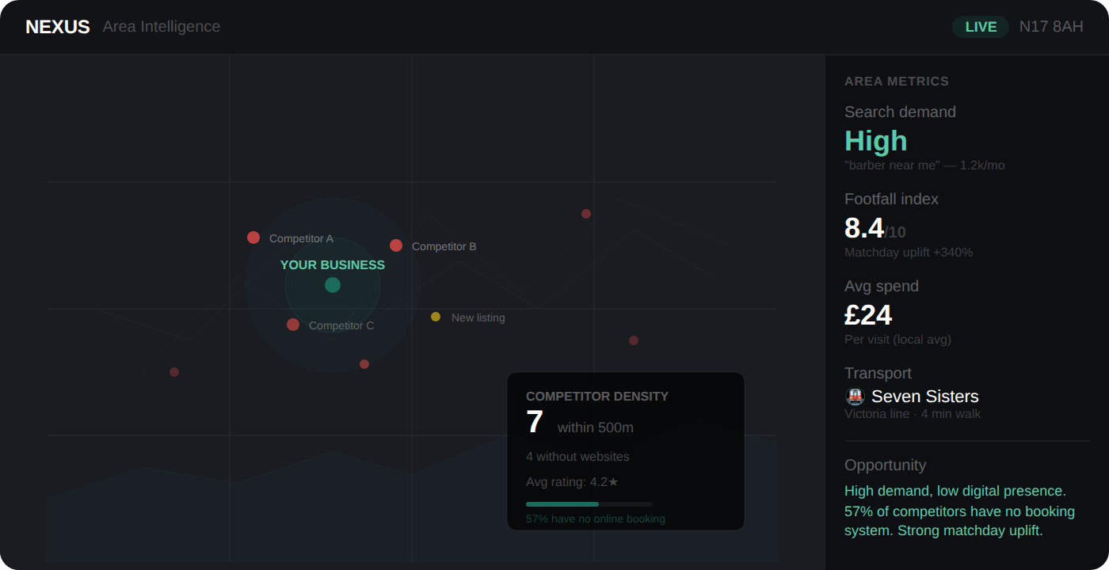
Task: Click the Search demand High value
Action: click(876, 141)
